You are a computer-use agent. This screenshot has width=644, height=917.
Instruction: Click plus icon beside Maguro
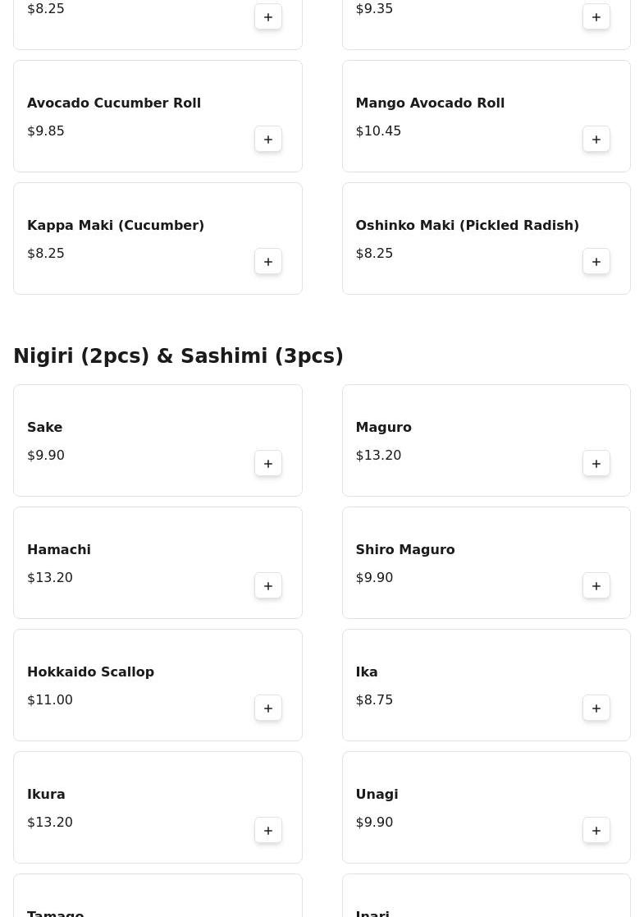pyautogui.click(x=596, y=464)
